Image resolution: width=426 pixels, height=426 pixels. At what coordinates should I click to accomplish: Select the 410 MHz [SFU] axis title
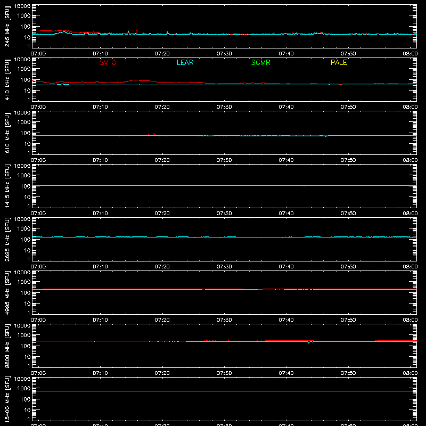point(7,79)
